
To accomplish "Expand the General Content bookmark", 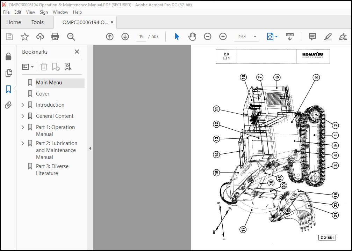I will point(23,116).
